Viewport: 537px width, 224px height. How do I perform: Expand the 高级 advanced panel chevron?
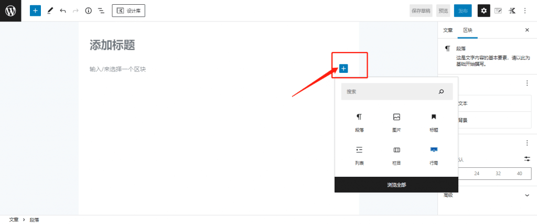pos(527,195)
